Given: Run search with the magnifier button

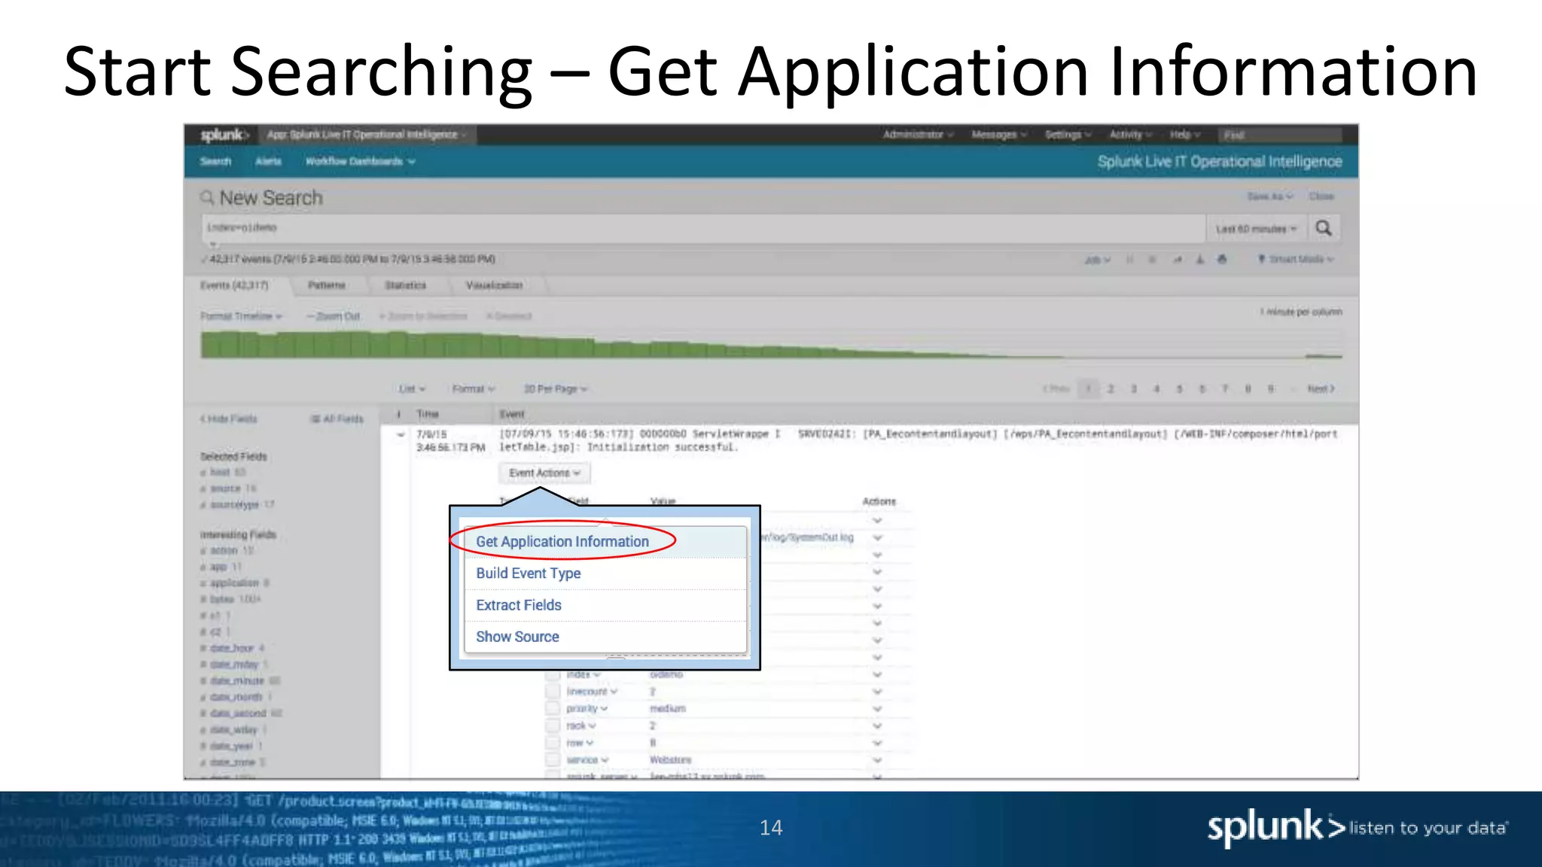Looking at the screenshot, I should [1323, 228].
